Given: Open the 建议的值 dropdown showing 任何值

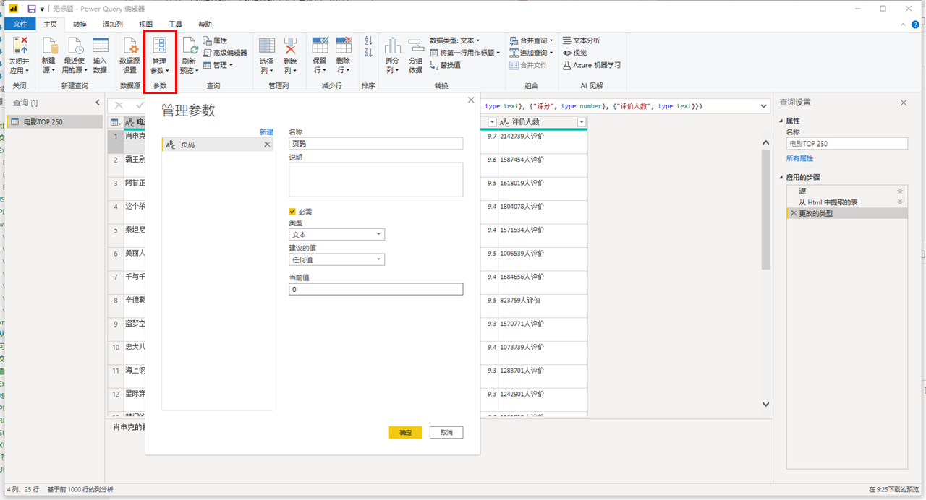Looking at the screenshot, I should [x=379, y=259].
